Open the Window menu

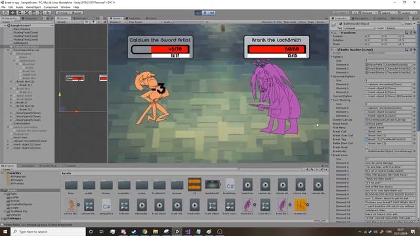[x=66, y=7]
